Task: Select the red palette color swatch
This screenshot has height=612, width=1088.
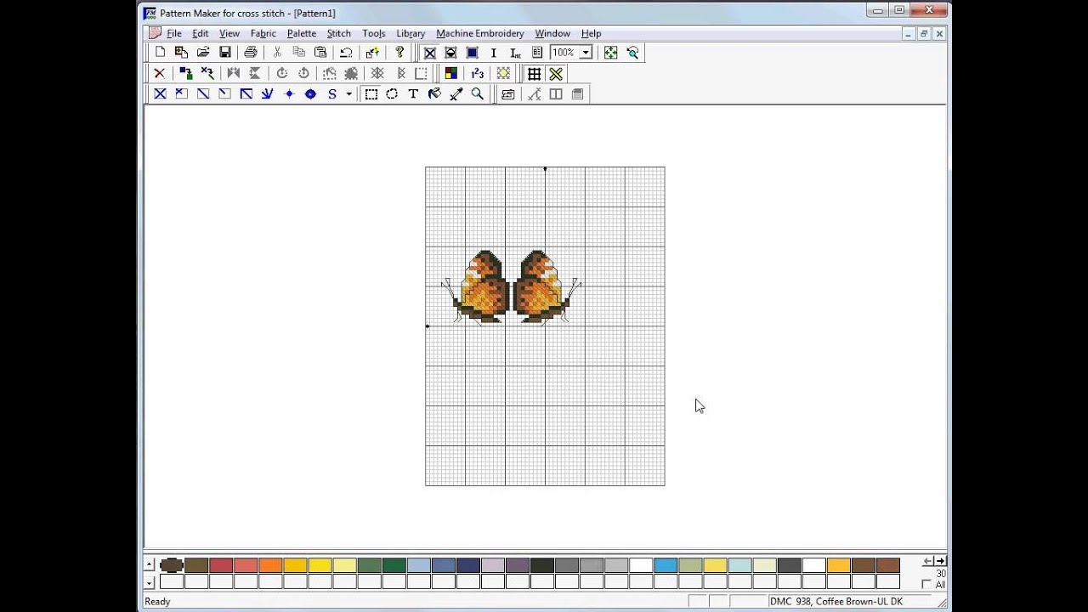Action: pyautogui.click(x=221, y=565)
